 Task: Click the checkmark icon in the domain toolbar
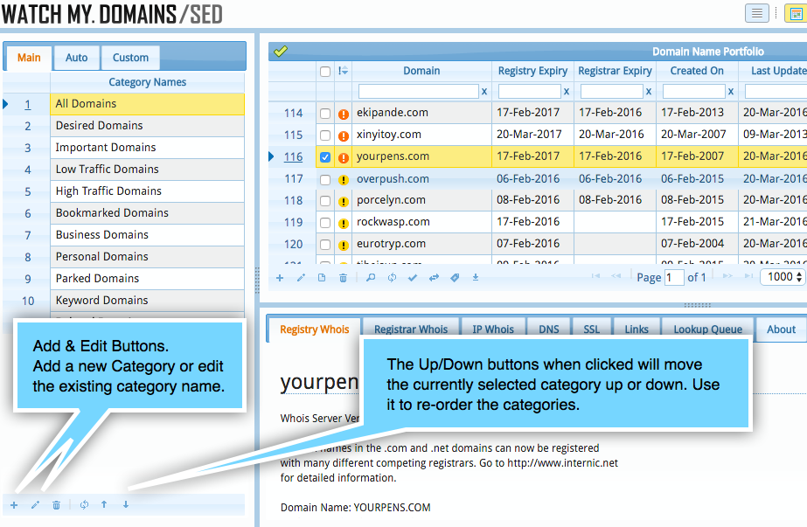(x=413, y=278)
